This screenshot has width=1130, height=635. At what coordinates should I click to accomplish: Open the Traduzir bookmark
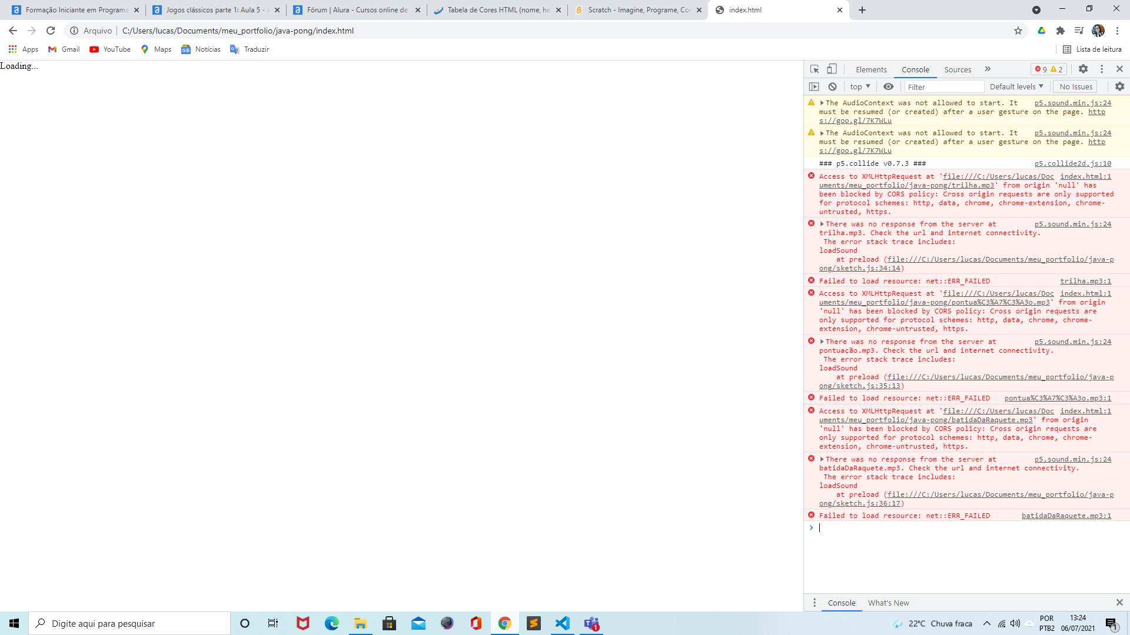click(x=250, y=49)
